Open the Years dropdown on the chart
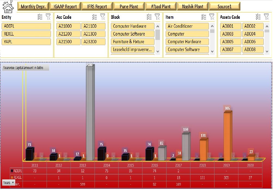This screenshot has height=190, width=273. 9,183
